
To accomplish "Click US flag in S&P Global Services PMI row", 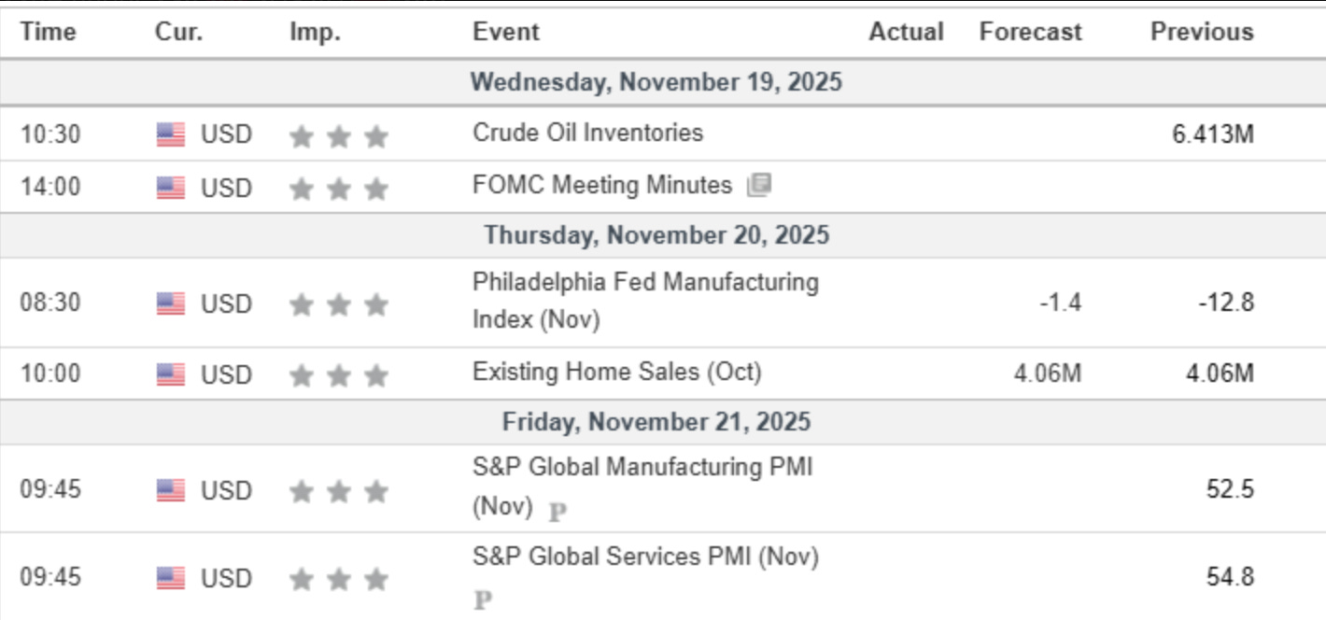I will (x=171, y=579).
